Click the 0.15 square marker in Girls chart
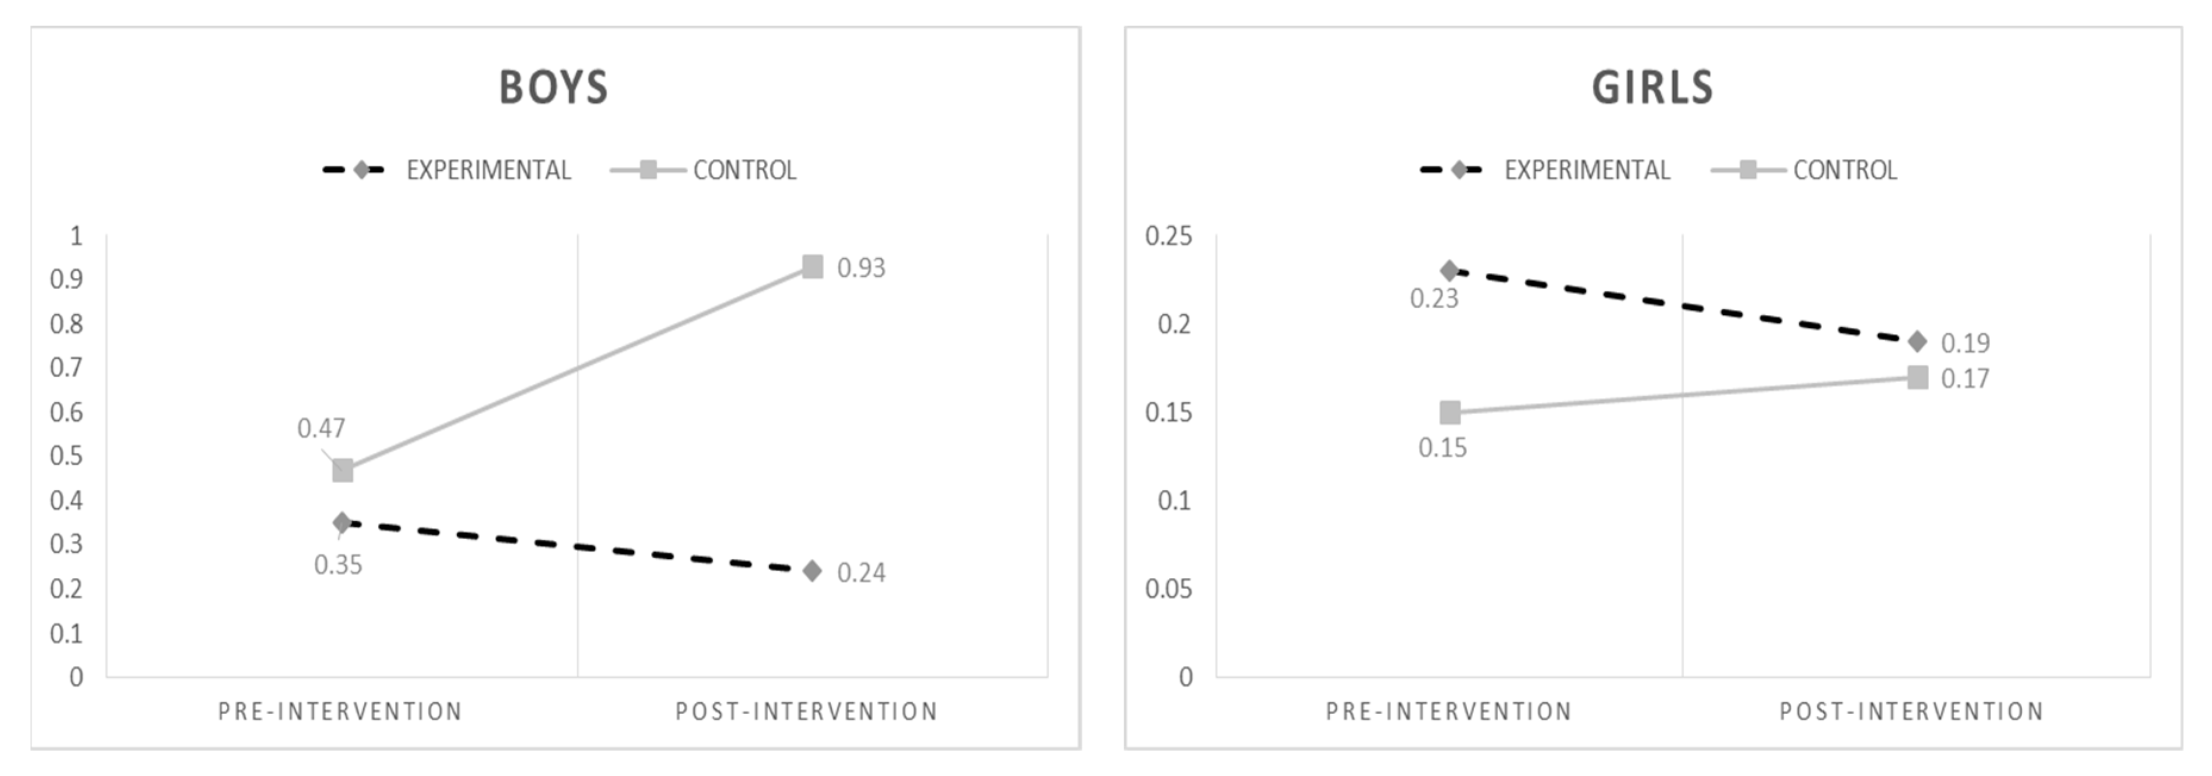The height and width of the screenshot is (776, 2212). click(x=1450, y=413)
